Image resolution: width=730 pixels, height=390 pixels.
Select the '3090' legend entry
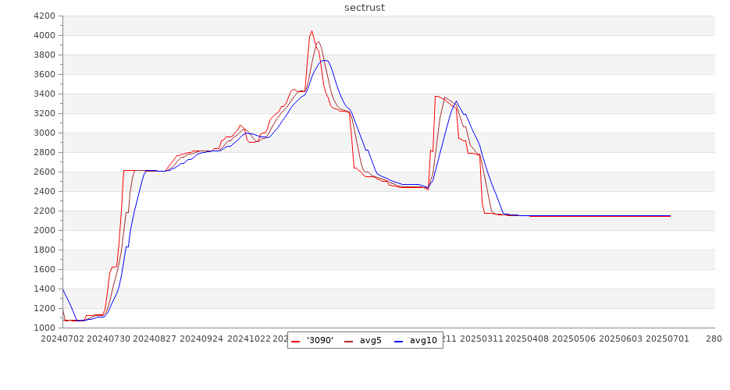[319, 341]
